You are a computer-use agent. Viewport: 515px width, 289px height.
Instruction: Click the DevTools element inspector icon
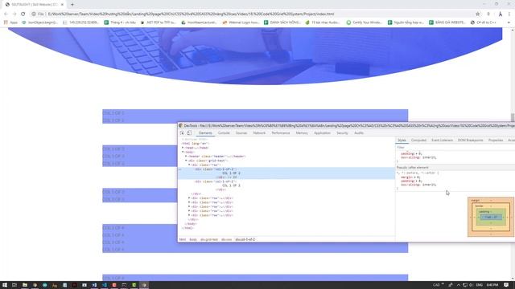point(182,133)
